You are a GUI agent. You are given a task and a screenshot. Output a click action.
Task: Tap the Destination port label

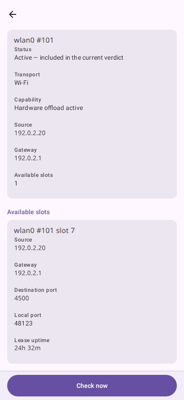(x=36, y=290)
